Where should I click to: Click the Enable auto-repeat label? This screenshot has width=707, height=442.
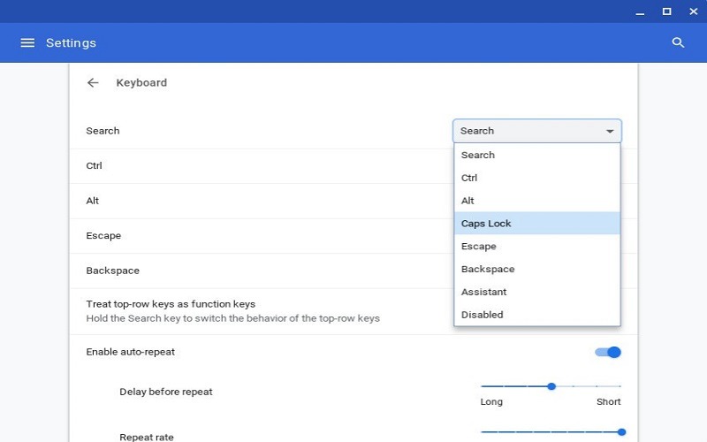[130, 352]
